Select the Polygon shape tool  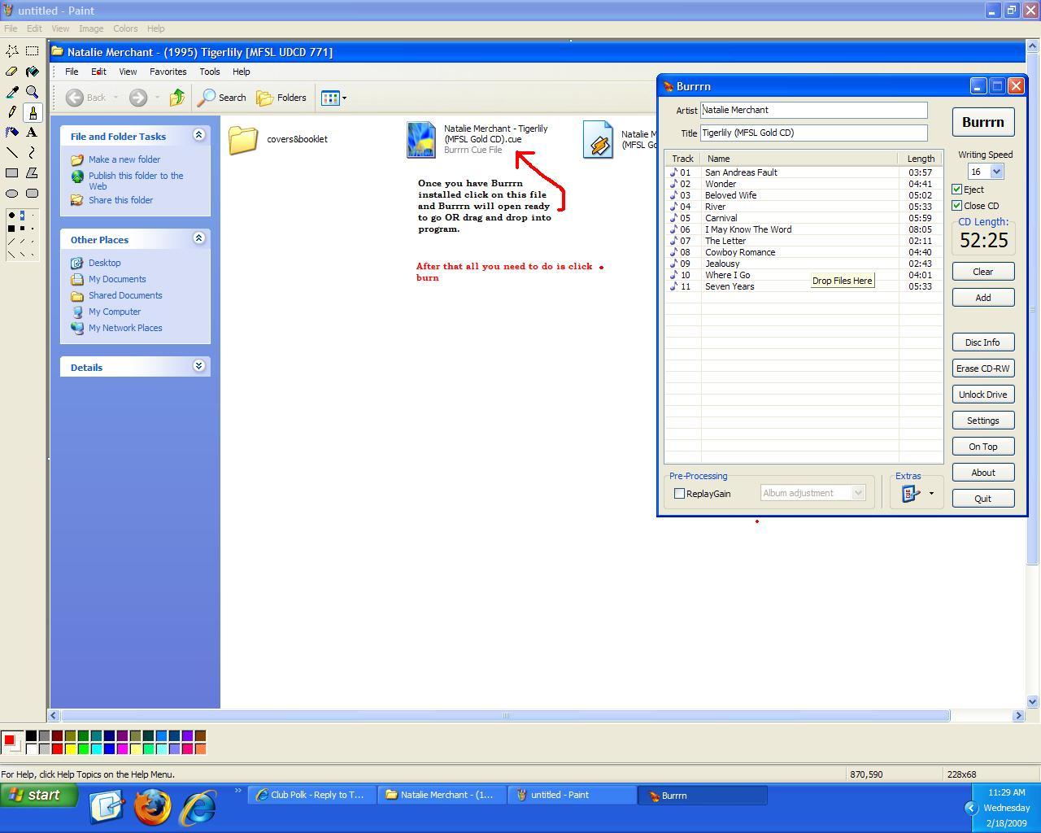coord(33,172)
